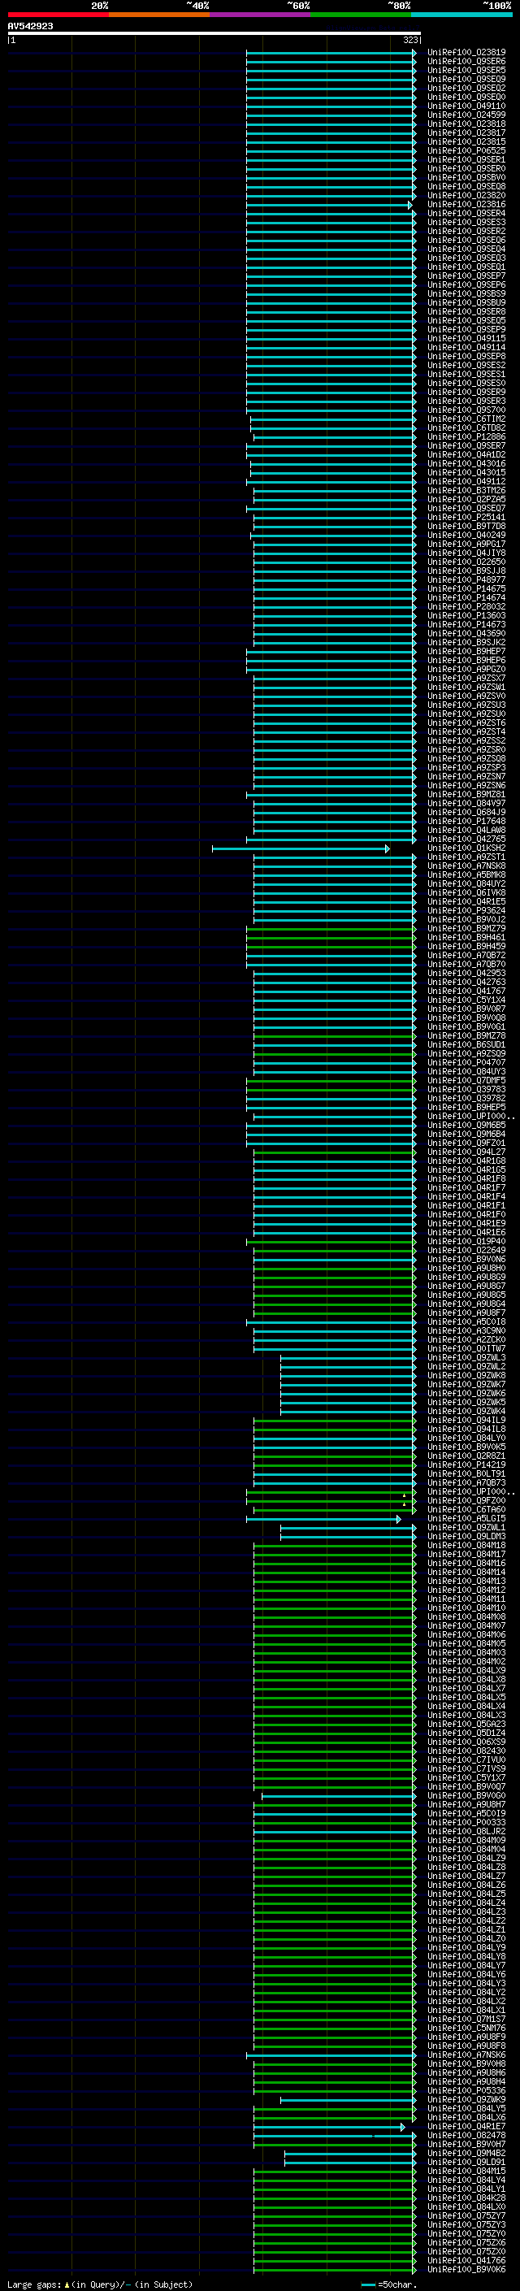Click the query end position 323
Viewport: 520px width, 2291px height.
pyautogui.click(x=409, y=40)
